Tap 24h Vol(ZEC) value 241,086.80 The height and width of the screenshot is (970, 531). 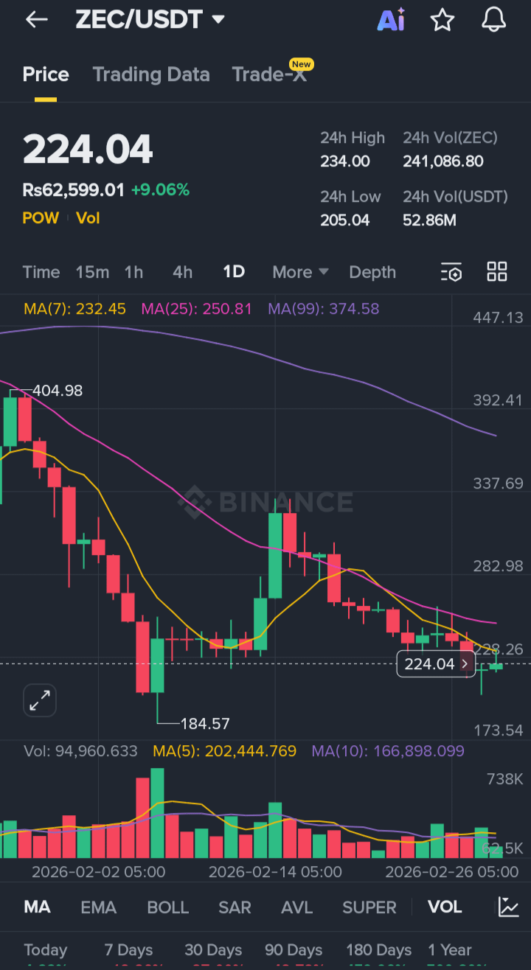[443, 161]
